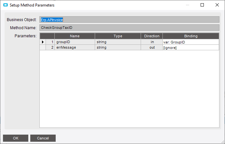The height and width of the screenshot is (144, 225).
Task: Click the 'out' direction cell
Action: (x=152, y=47)
